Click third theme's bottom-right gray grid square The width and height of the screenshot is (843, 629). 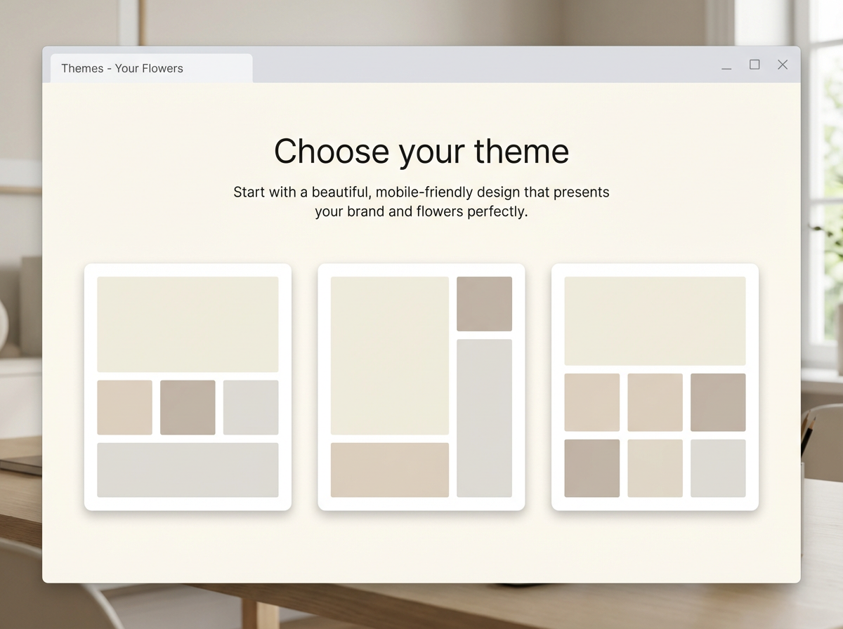tap(718, 468)
